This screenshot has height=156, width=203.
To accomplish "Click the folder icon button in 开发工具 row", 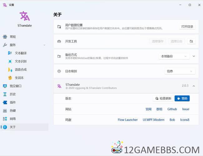I will [191, 41].
